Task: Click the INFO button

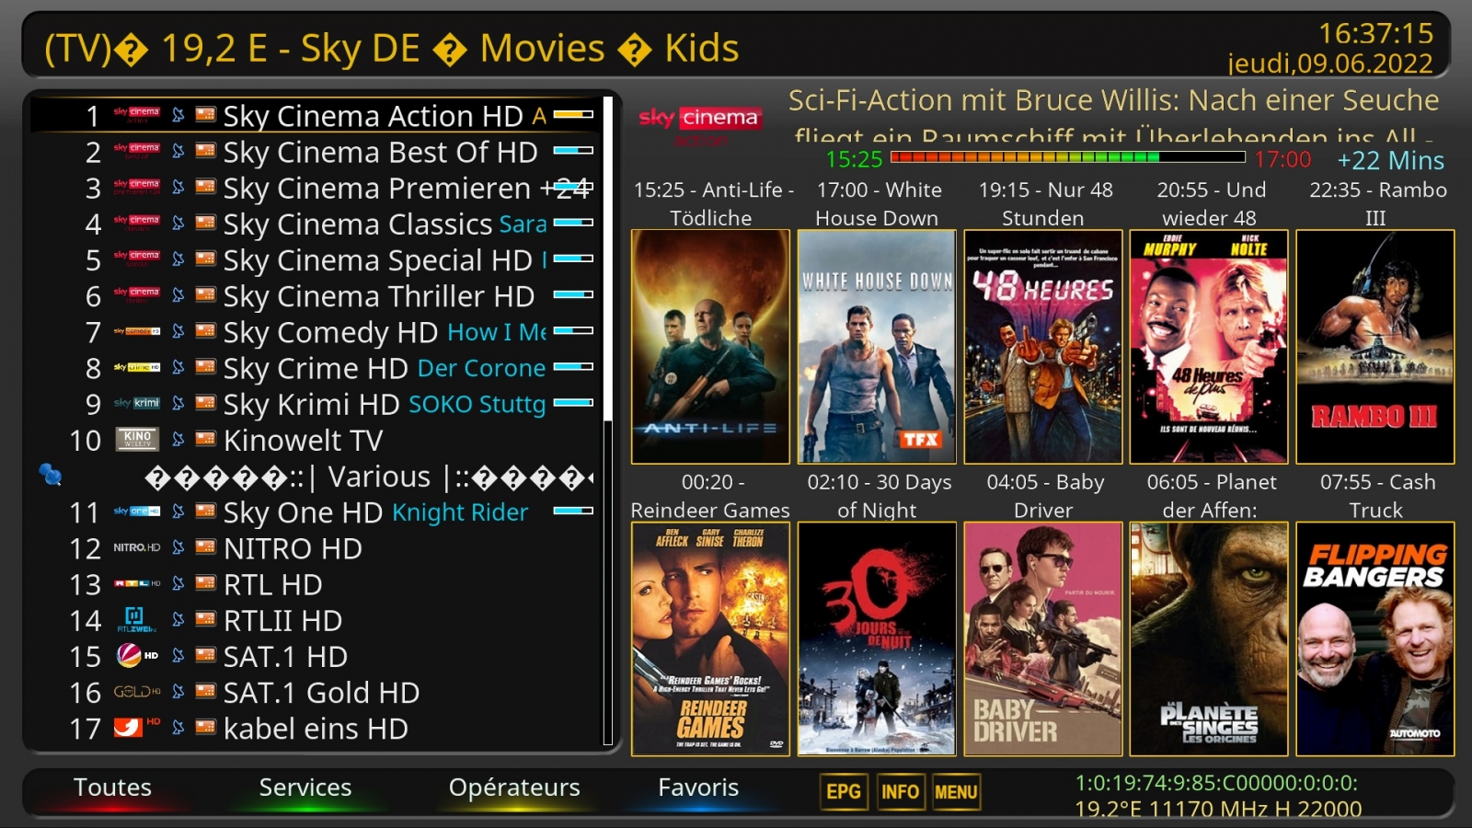Action: click(x=900, y=792)
